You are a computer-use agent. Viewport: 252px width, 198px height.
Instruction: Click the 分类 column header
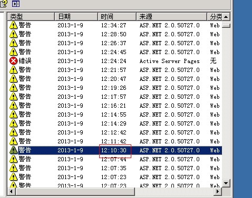[215, 17]
